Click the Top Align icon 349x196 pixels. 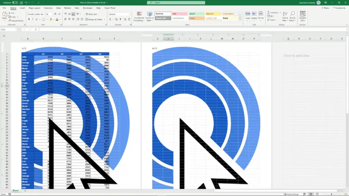pyautogui.click(x=65, y=14)
